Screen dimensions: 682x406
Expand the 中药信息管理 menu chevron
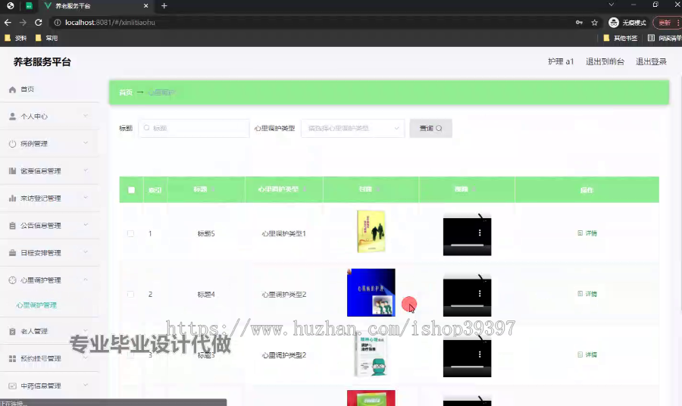click(86, 385)
